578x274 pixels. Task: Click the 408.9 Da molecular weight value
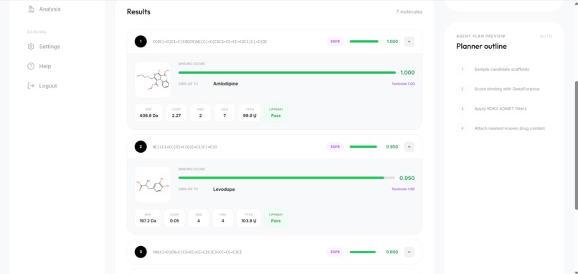(148, 115)
